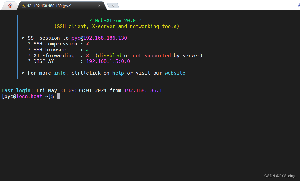Click 'Fri May 31 09:39:01 2024' timestamp

pyautogui.click(x=71, y=90)
